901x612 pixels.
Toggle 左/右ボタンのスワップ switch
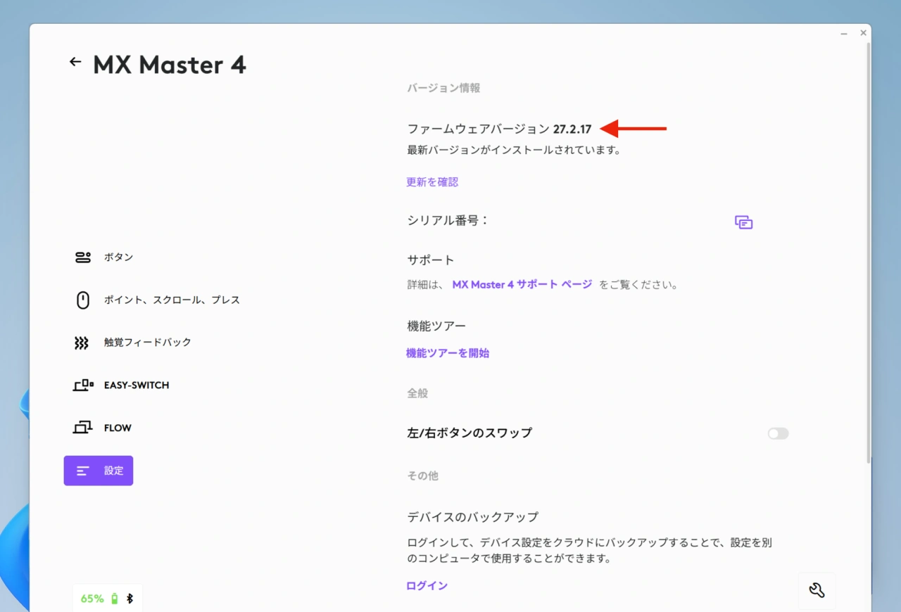point(778,433)
